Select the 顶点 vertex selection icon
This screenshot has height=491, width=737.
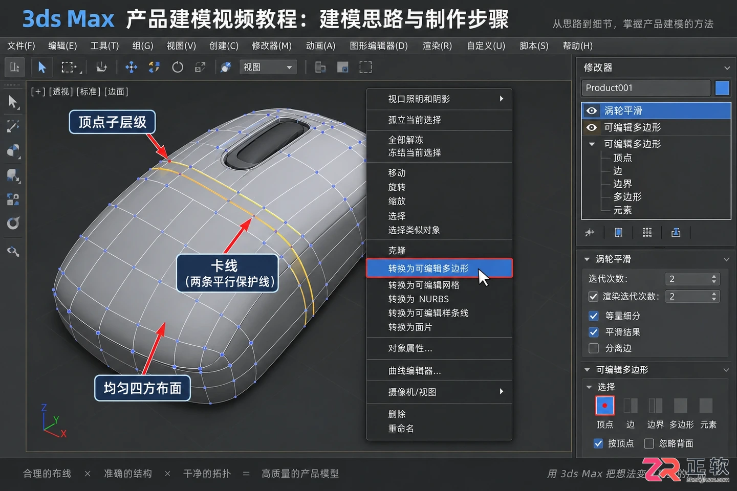(x=605, y=406)
